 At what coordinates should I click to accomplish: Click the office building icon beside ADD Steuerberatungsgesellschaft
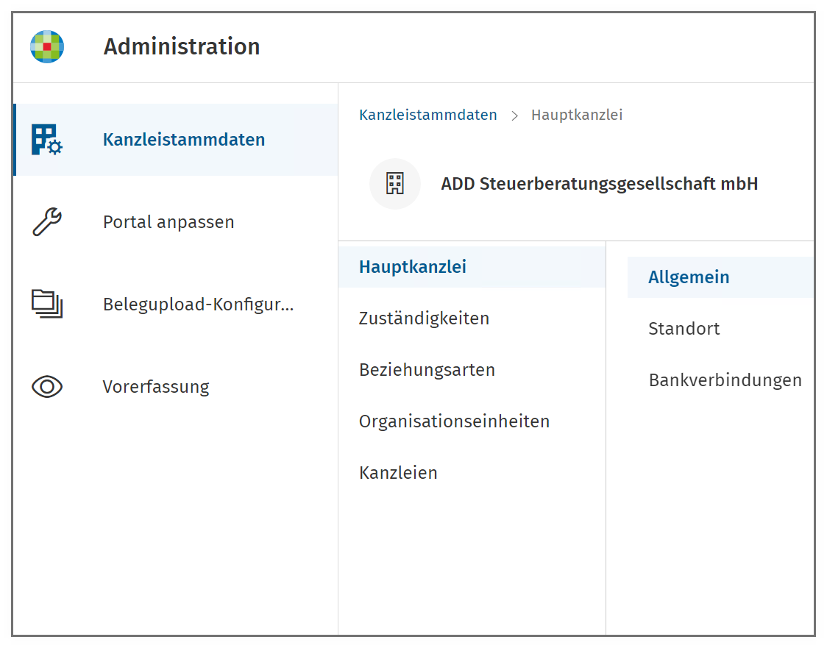pyautogui.click(x=395, y=183)
